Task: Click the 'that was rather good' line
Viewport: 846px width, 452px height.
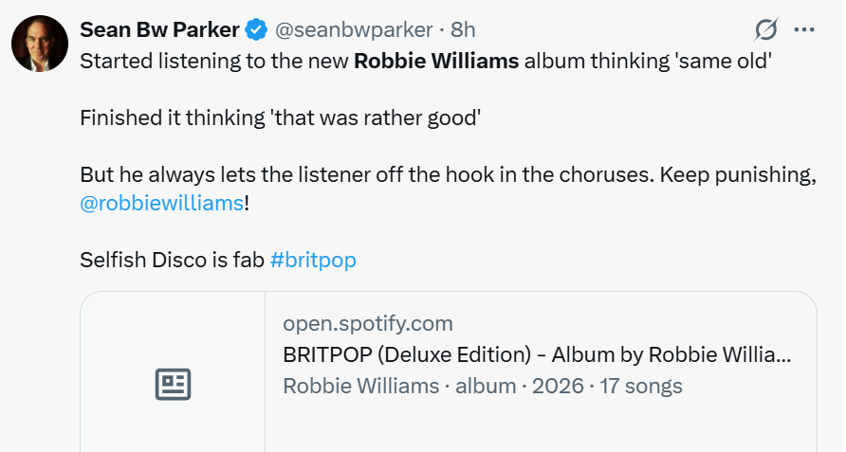Action: [375, 118]
